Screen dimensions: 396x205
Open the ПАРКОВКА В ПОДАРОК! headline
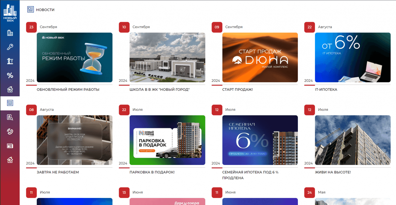(x=152, y=172)
